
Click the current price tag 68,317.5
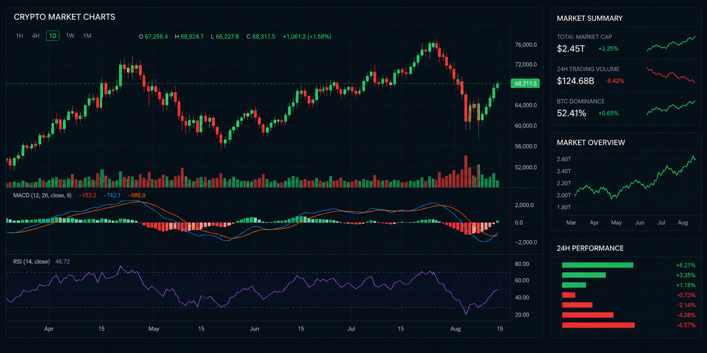click(x=525, y=83)
